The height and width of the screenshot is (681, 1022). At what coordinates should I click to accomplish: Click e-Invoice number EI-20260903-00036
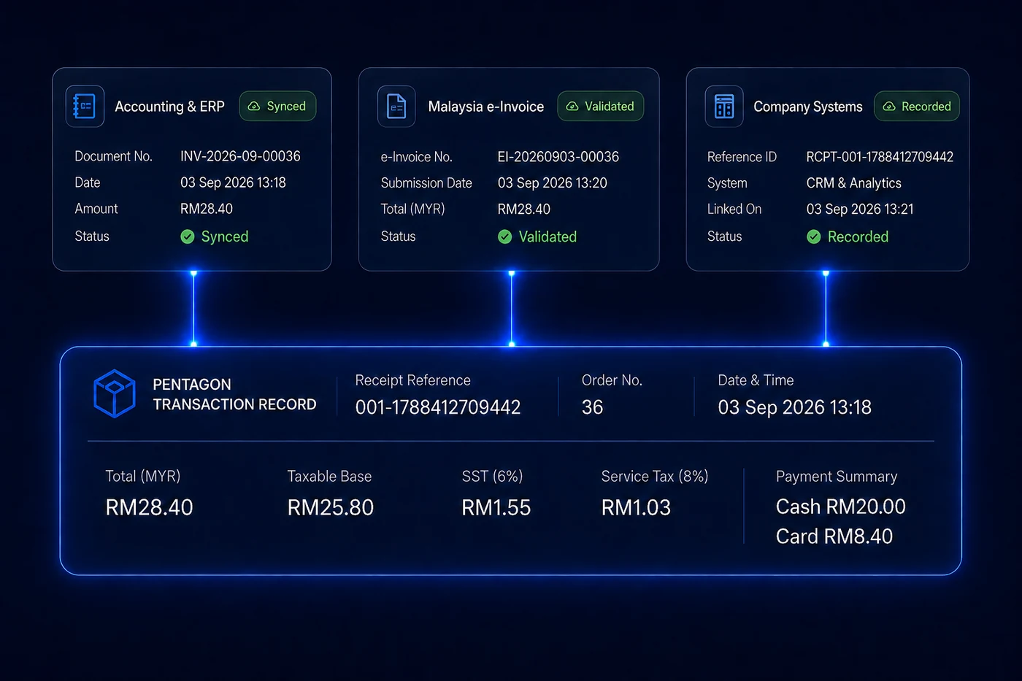pyautogui.click(x=558, y=157)
